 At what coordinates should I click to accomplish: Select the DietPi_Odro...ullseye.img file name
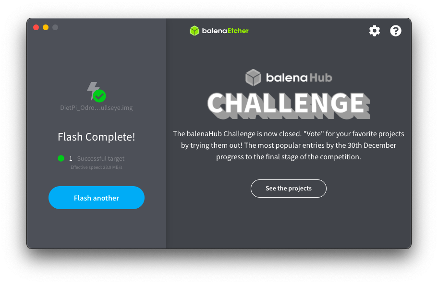coord(97,107)
